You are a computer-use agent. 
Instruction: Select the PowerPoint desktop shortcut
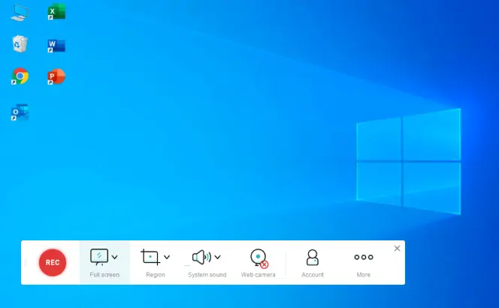point(56,77)
